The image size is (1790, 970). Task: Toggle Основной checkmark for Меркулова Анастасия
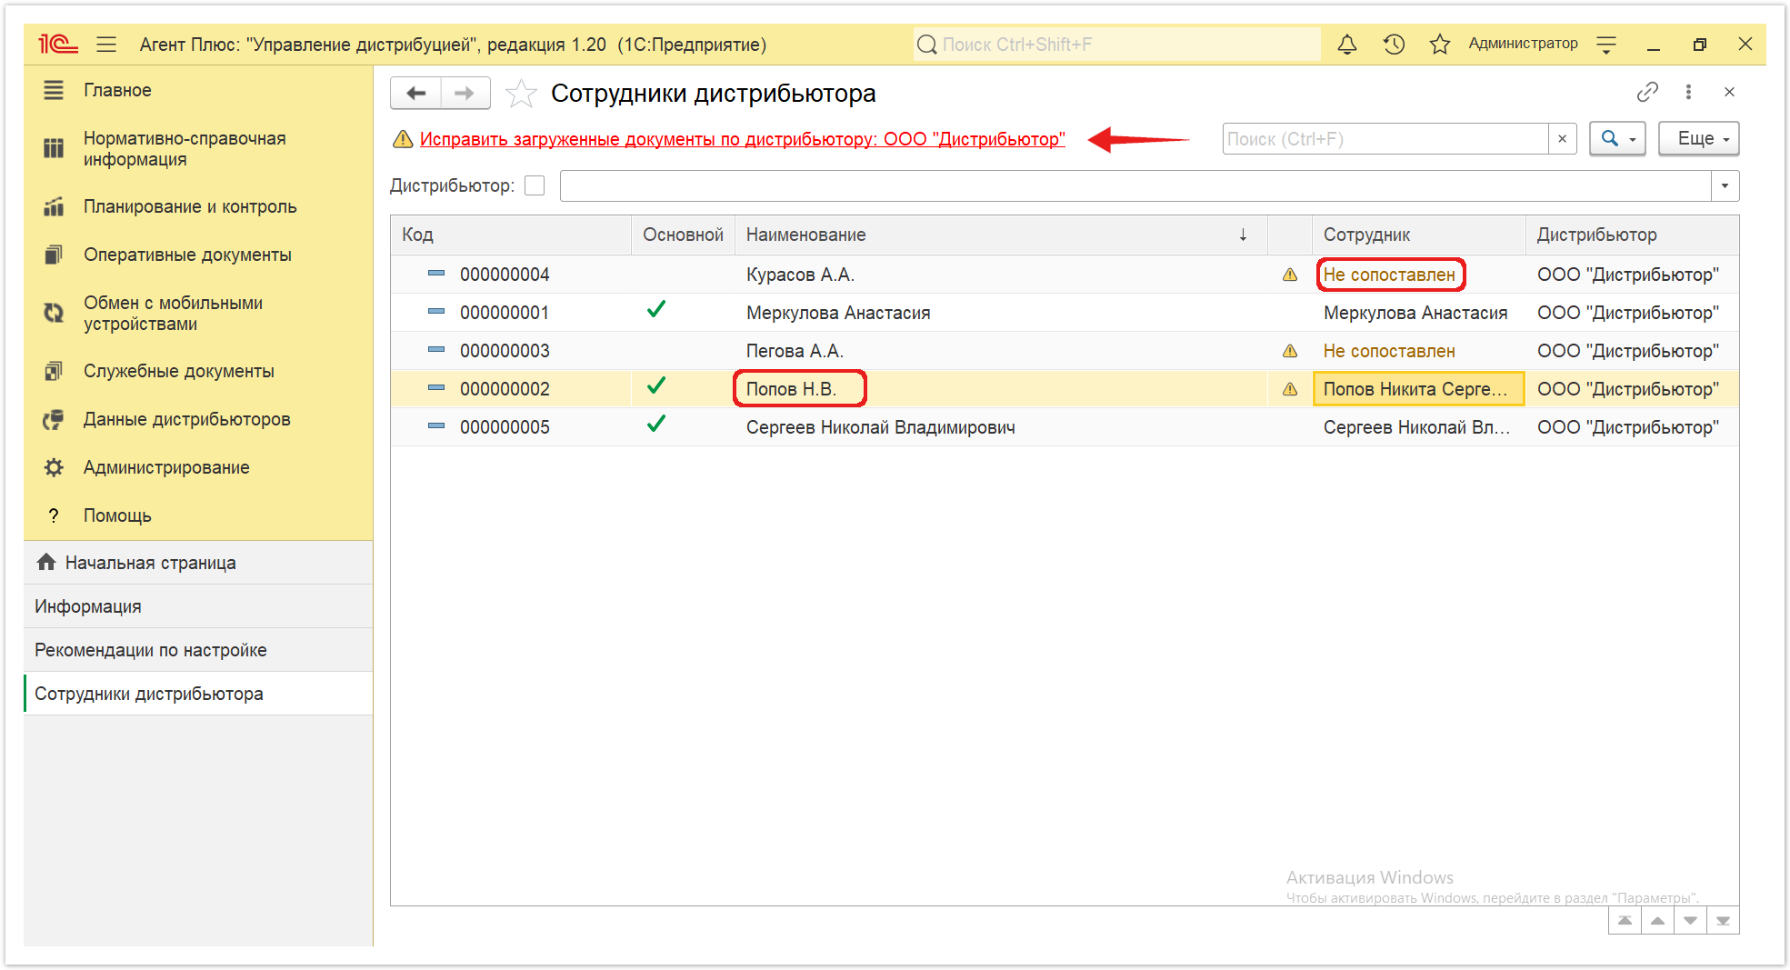pos(656,310)
